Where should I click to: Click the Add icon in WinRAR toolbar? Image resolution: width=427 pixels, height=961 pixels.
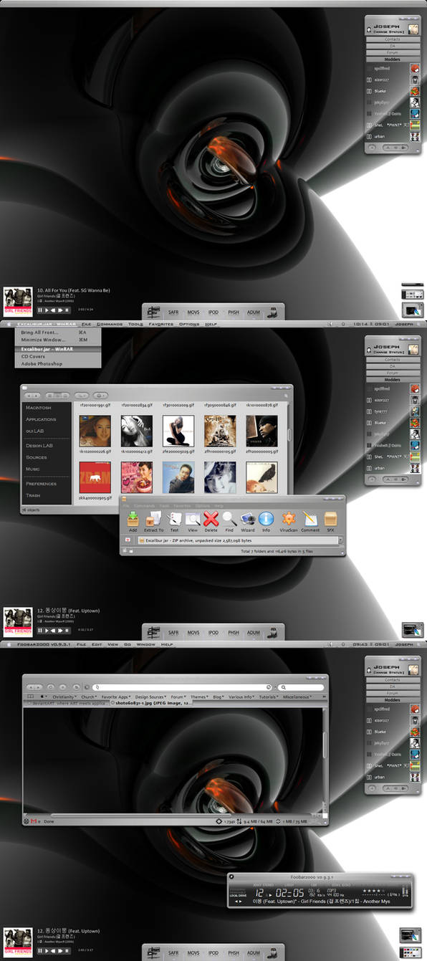(133, 520)
